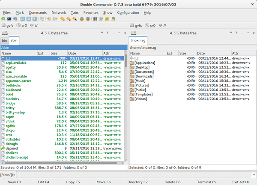Select the badblocks file in left panel
Screen dimensions: 257x185
pos(13,85)
